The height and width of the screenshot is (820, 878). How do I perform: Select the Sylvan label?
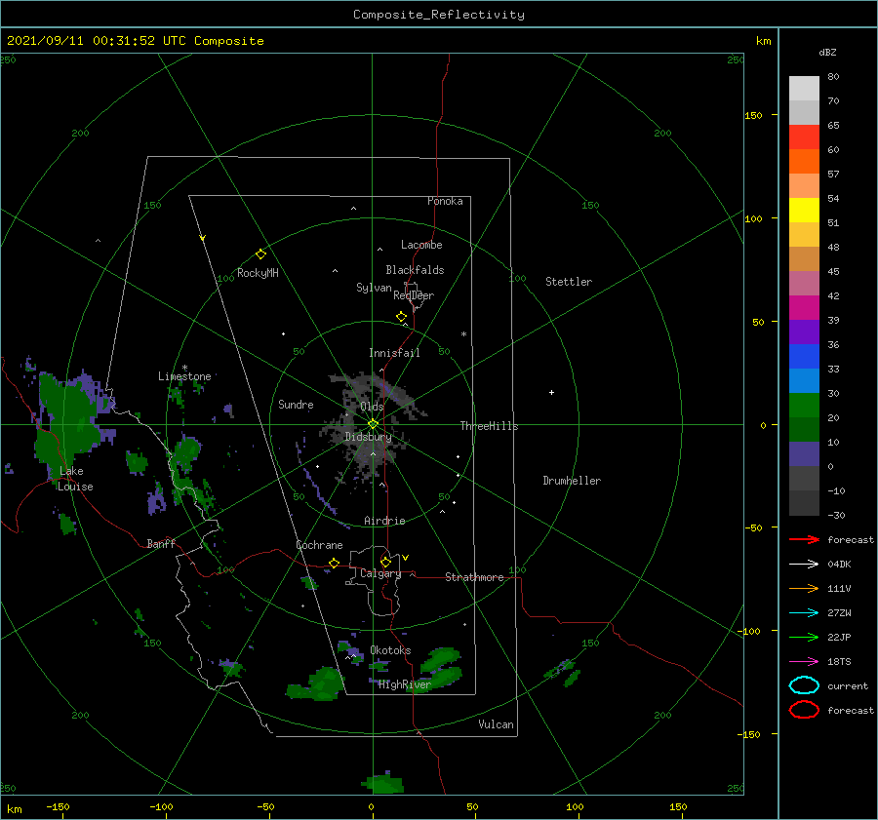coord(374,288)
